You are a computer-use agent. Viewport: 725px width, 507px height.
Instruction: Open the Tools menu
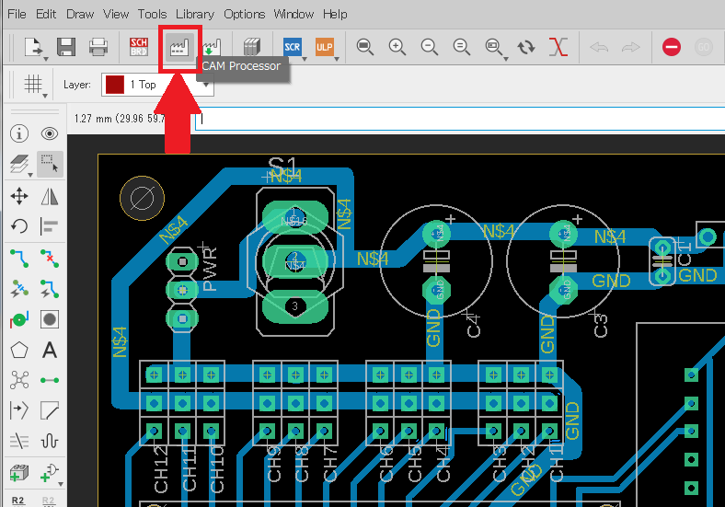tap(152, 14)
